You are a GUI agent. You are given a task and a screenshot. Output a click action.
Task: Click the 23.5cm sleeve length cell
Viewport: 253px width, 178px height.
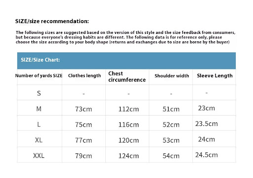(x=207, y=123)
